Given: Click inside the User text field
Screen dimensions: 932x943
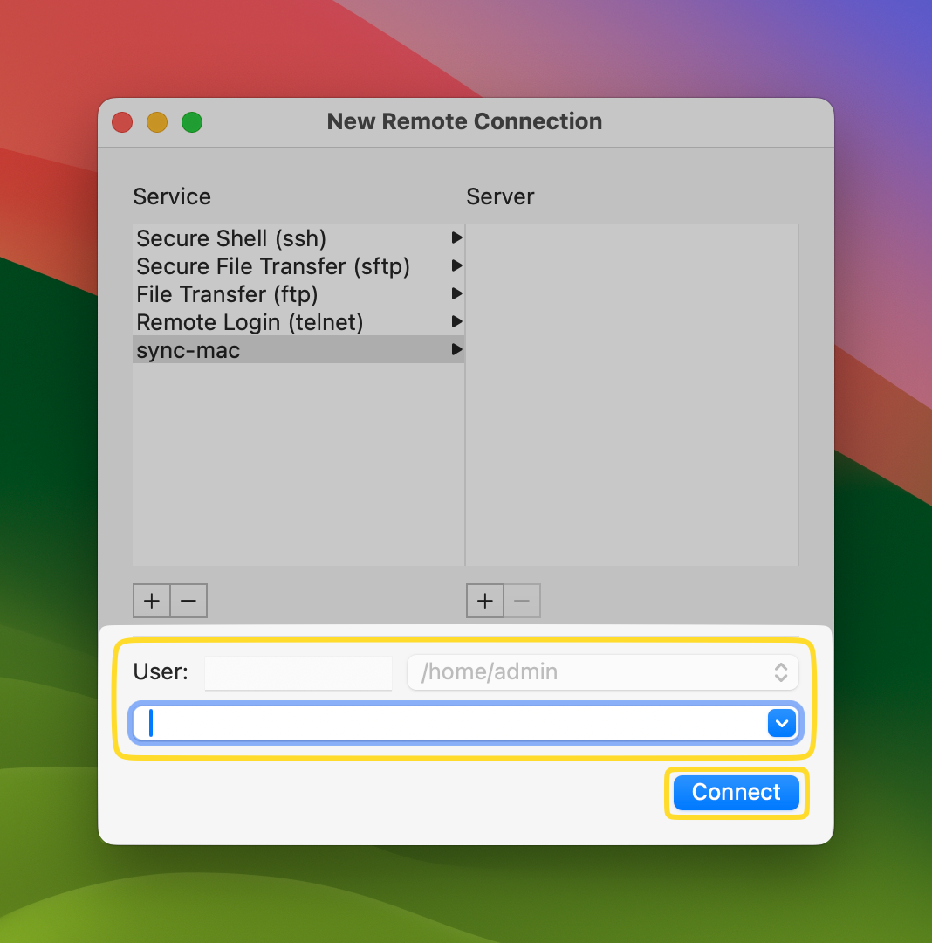Looking at the screenshot, I should point(298,671).
